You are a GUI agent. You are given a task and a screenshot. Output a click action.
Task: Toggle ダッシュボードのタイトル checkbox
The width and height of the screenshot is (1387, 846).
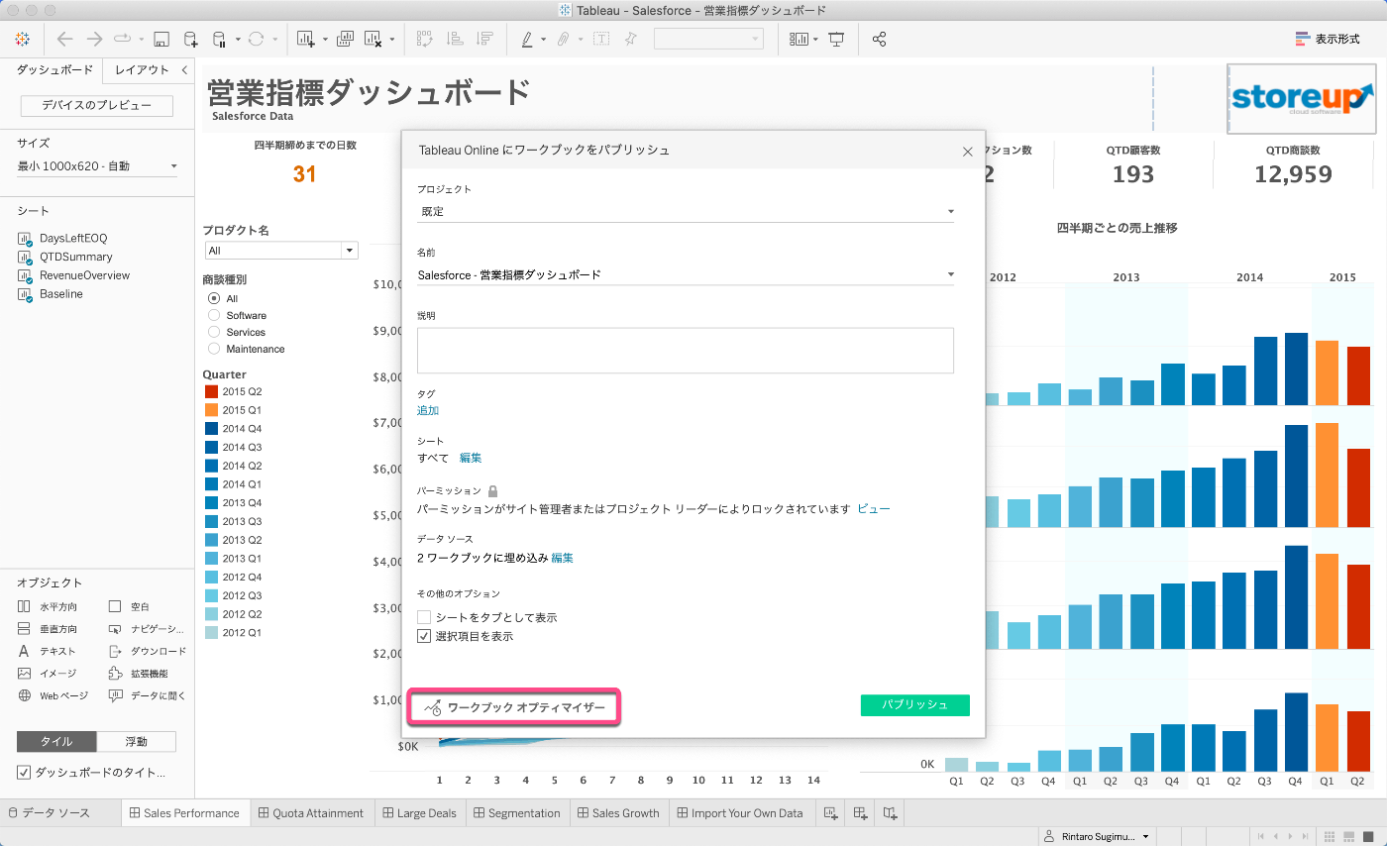click(24, 772)
